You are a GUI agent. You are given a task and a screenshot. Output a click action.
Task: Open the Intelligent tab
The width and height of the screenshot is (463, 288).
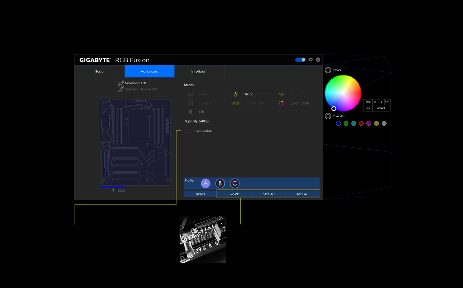[199, 71]
